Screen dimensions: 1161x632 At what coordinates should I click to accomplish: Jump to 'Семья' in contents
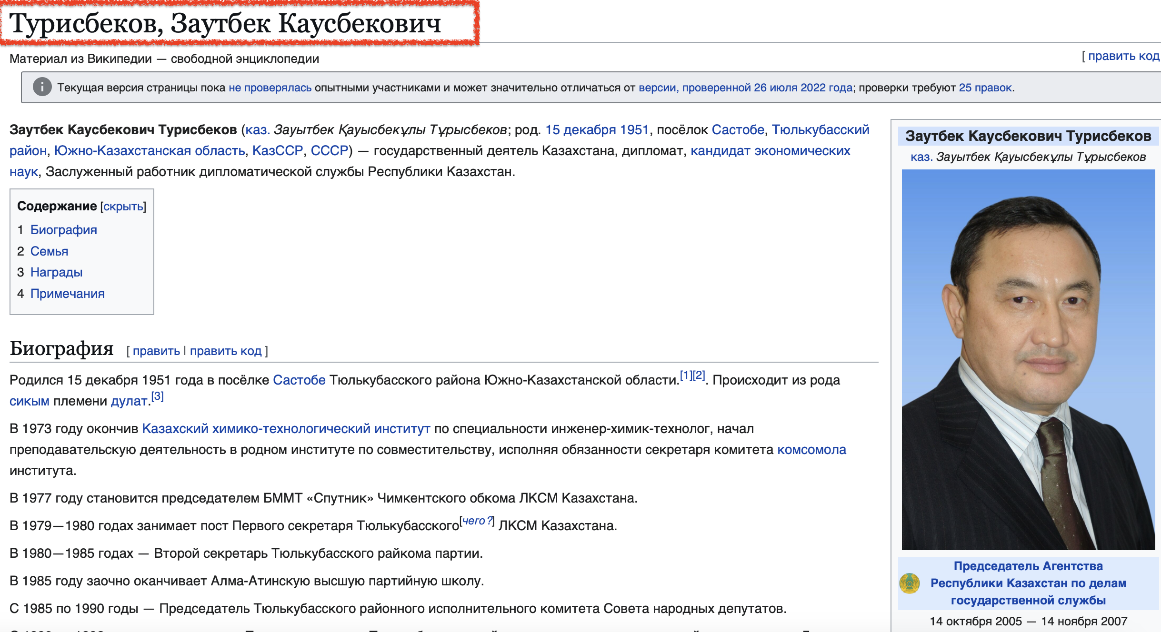click(49, 251)
